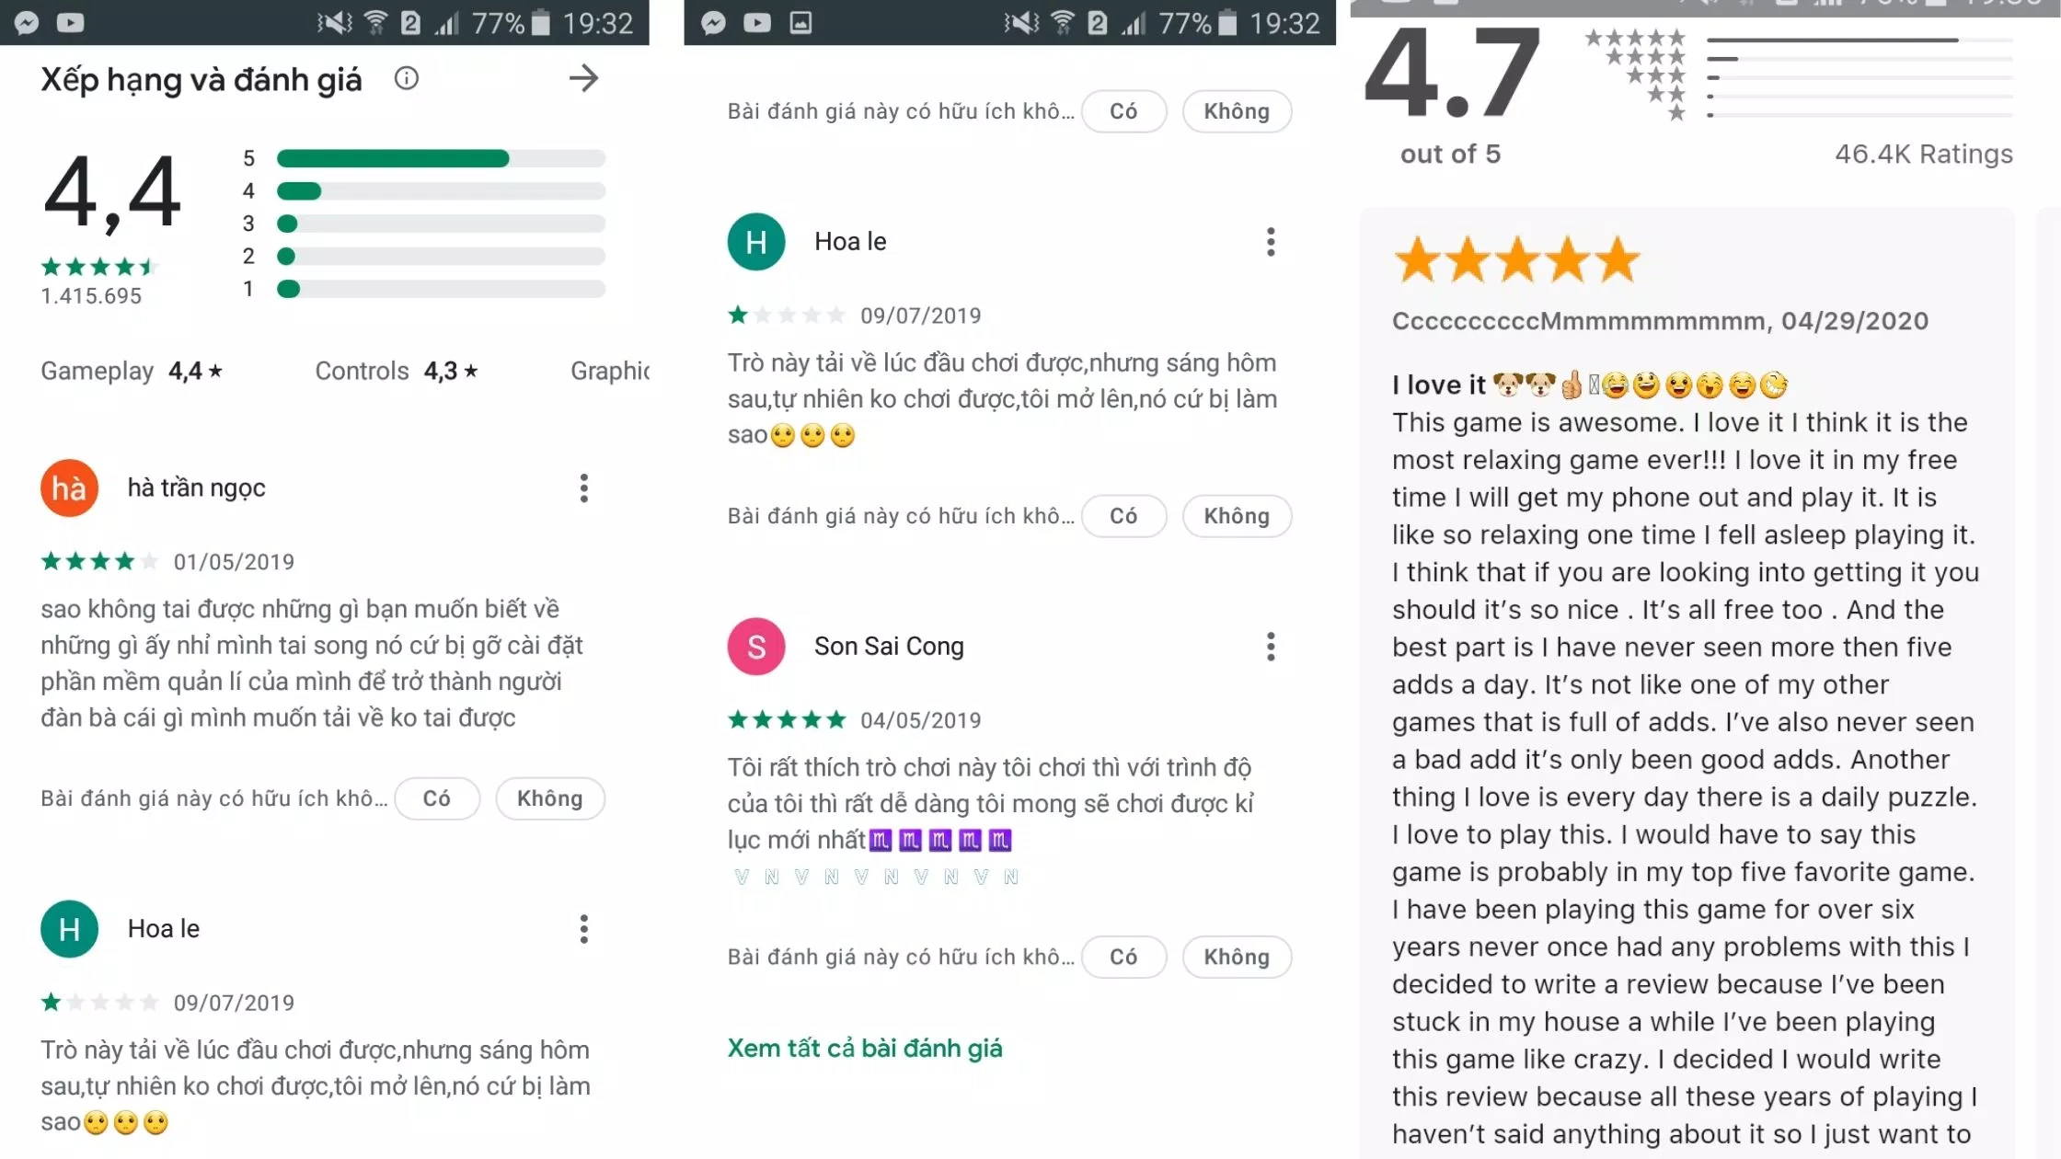
Task: Tap 'Không' on hà trần ngọc review
Action: pos(549,798)
